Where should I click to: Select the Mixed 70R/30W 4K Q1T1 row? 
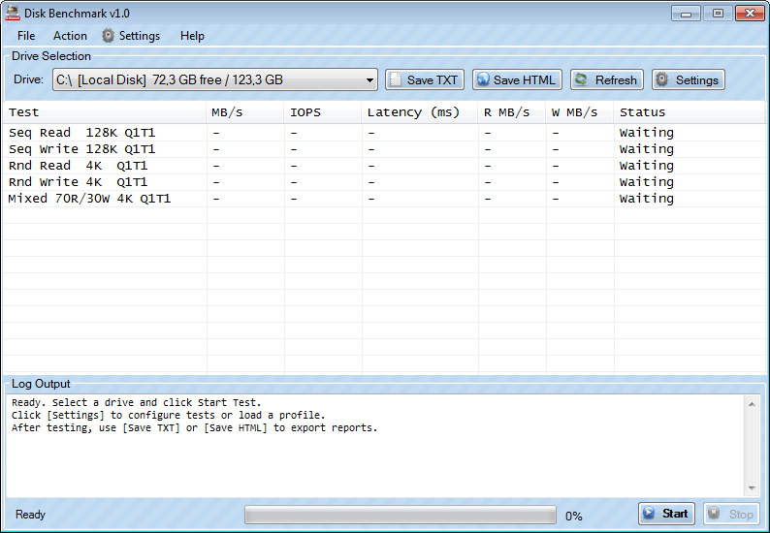pos(384,199)
